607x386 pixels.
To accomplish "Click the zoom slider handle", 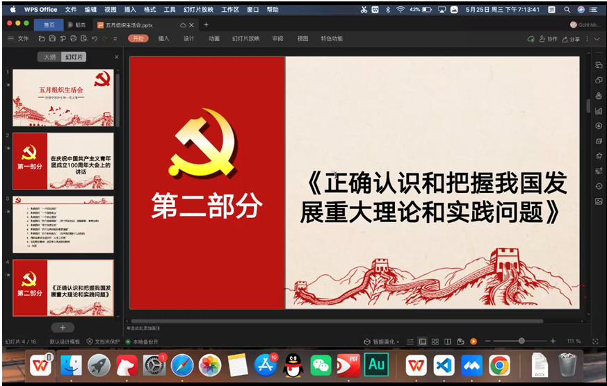I will point(521,341).
